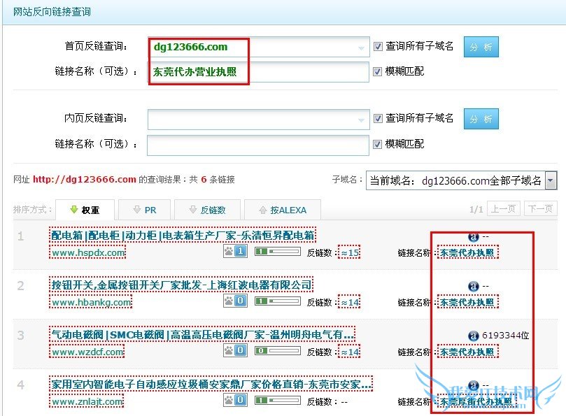Viewport: 566px width, 416px height.
Task: Open link 家用室内智能电子自动感应垃圾桶 title
Action: point(211,384)
